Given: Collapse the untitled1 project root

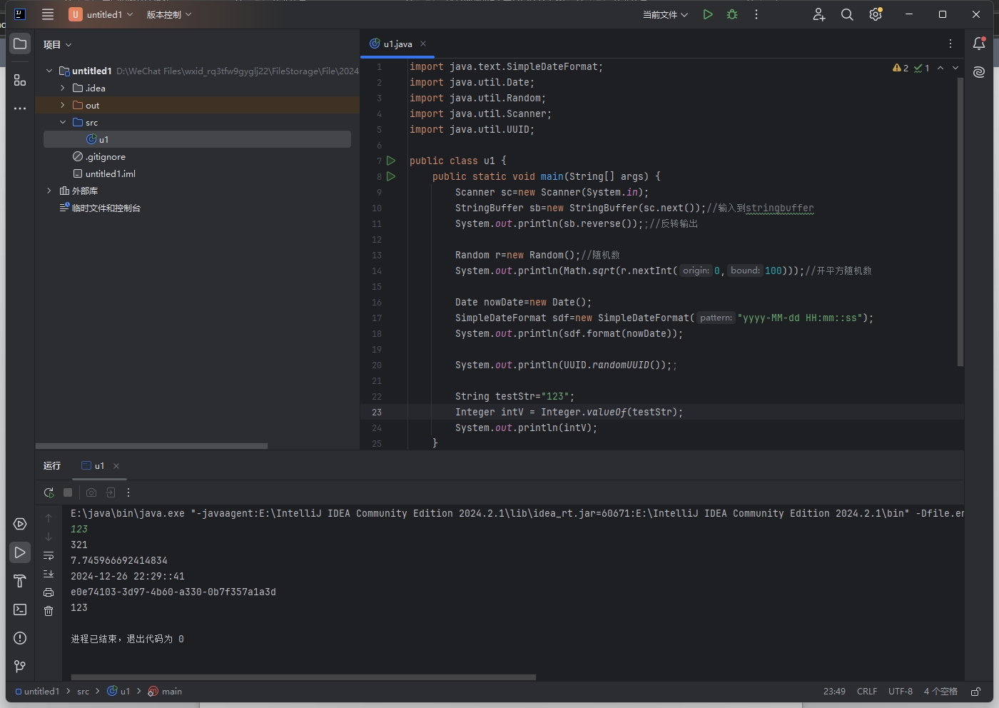Looking at the screenshot, I should pyautogui.click(x=49, y=71).
